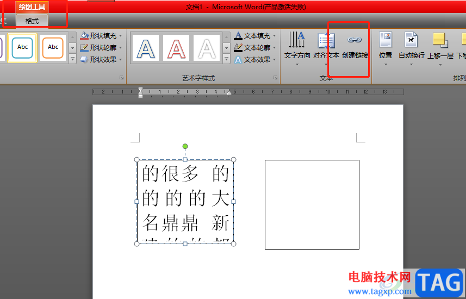Click the 形状效果 icon

pos(84,59)
